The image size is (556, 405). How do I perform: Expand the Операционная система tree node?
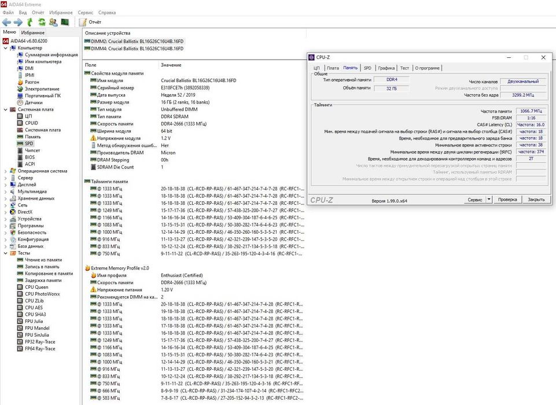click(x=5, y=171)
